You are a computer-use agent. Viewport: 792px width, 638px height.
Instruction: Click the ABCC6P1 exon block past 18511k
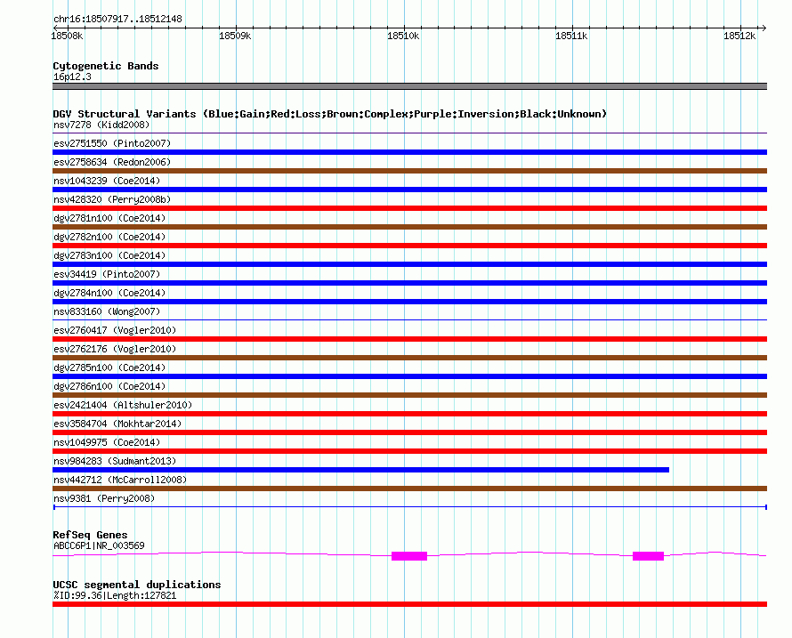pyautogui.click(x=648, y=556)
